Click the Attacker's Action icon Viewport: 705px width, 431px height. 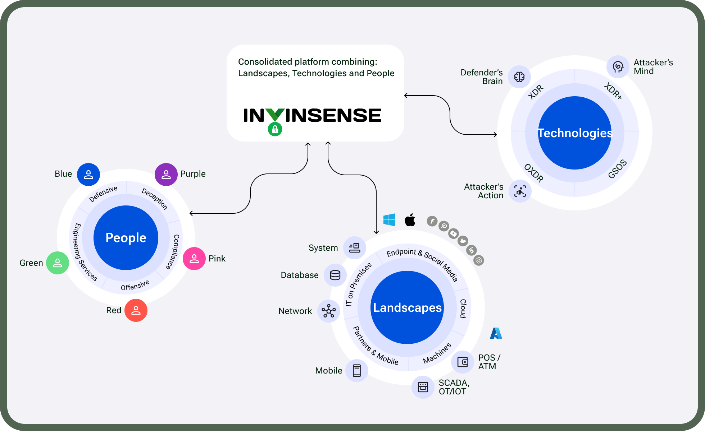[x=520, y=191]
